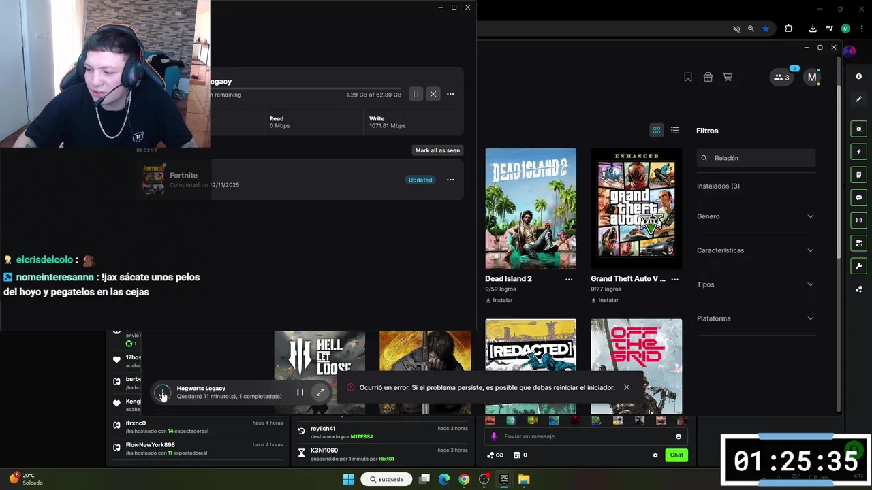This screenshot has height=490, width=872.
Task: Click the download progress circle icon
Action: point(162,393)
